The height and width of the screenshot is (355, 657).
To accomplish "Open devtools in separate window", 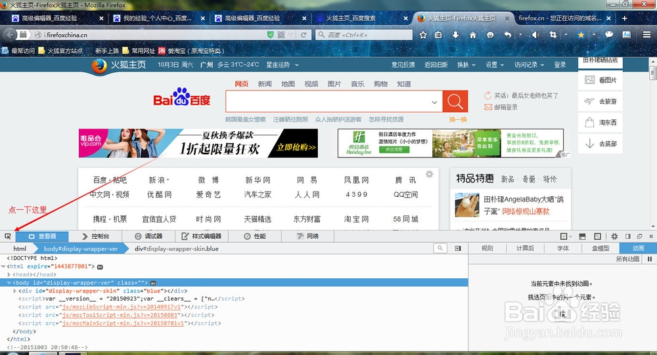I will click(x=639, y=236).
